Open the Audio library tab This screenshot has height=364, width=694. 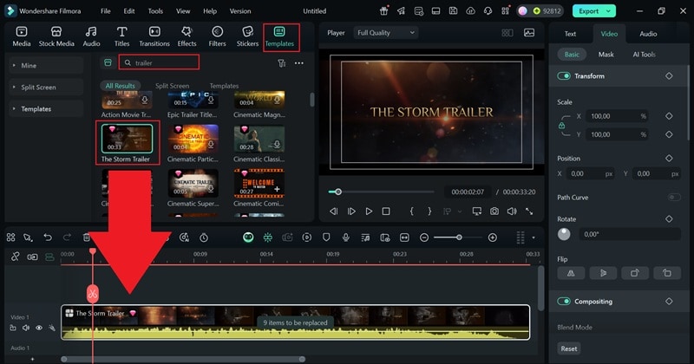[x=91, y=36]
